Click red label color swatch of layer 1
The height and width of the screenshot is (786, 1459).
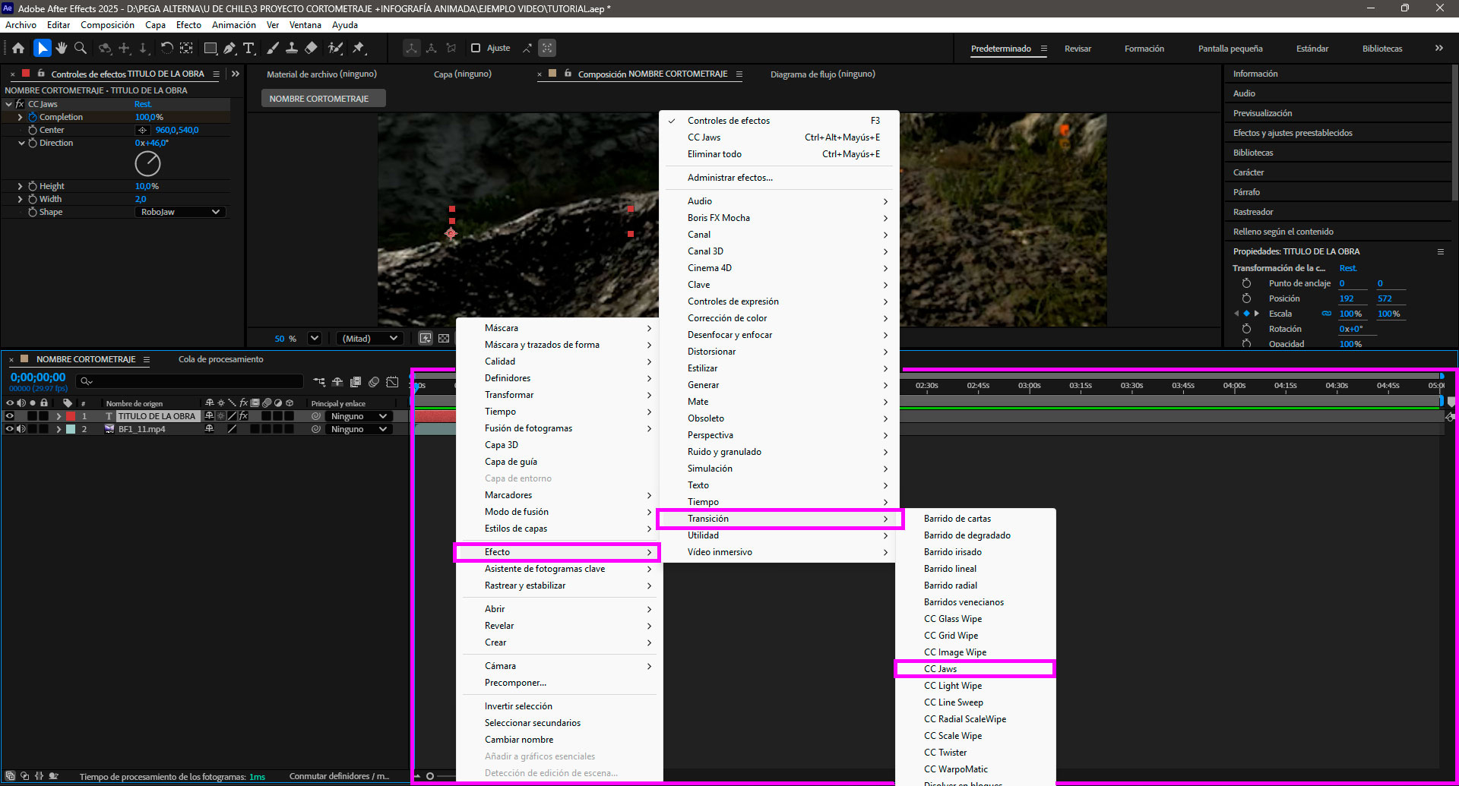point(71,416)
